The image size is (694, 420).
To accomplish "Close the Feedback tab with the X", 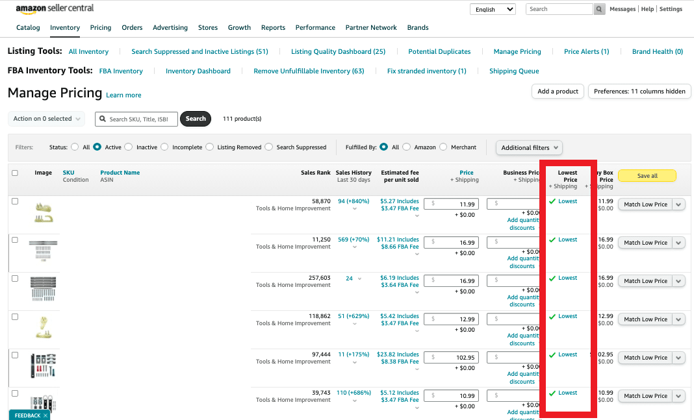I will (x=45, y=415).
